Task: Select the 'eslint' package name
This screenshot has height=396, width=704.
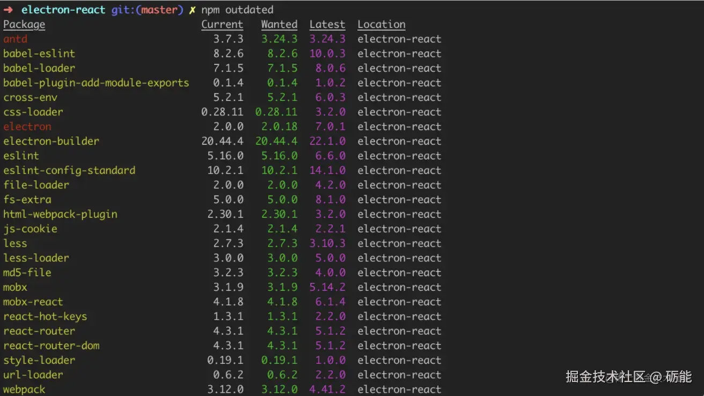Action: pyautogui.click(x=21, y=156)
